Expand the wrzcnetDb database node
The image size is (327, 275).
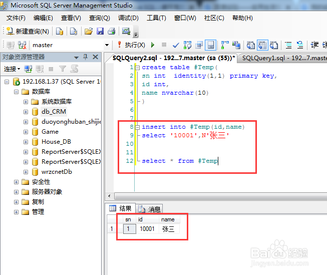(26, 172)
